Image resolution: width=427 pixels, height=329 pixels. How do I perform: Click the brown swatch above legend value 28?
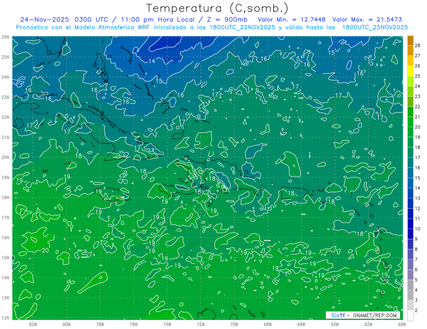[410, 40]
